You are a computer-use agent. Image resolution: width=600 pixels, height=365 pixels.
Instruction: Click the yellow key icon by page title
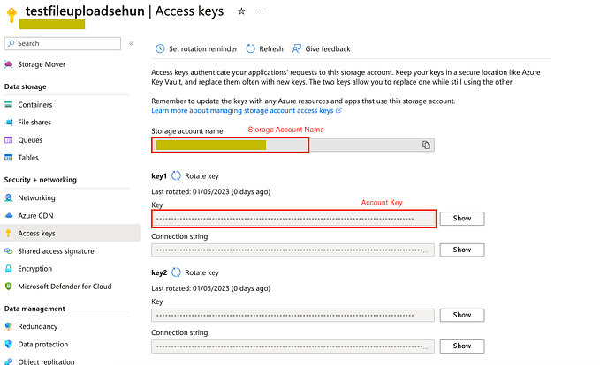pyautogui.click(x=11, y=15)
